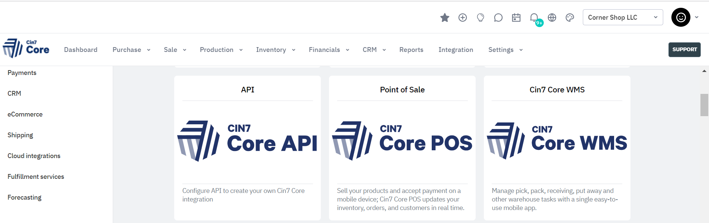Open the chat bubble icon
This screenshot has width=709, height=223.
[x=498, y=17]
